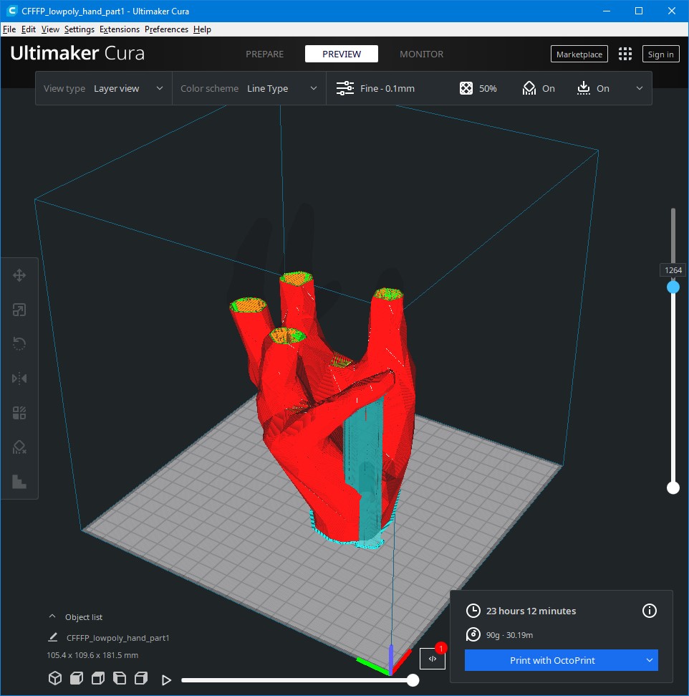This screenshot has width=689, height=696.
Task: Click dimensions text 105.4 x 109.6 x 181.5 mm
Action: [92, 655]
